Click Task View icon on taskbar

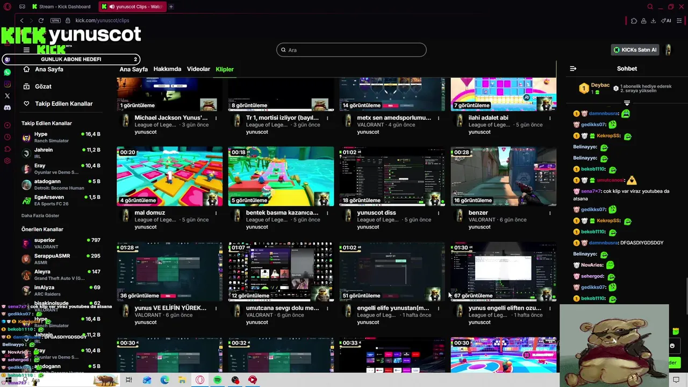(129, 380)
